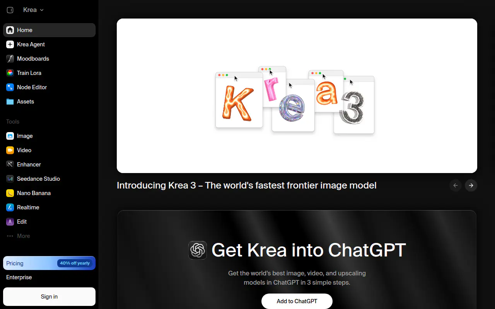Open the Krea 3 banner image
This screenshot has height=309, width=495.
297,96
